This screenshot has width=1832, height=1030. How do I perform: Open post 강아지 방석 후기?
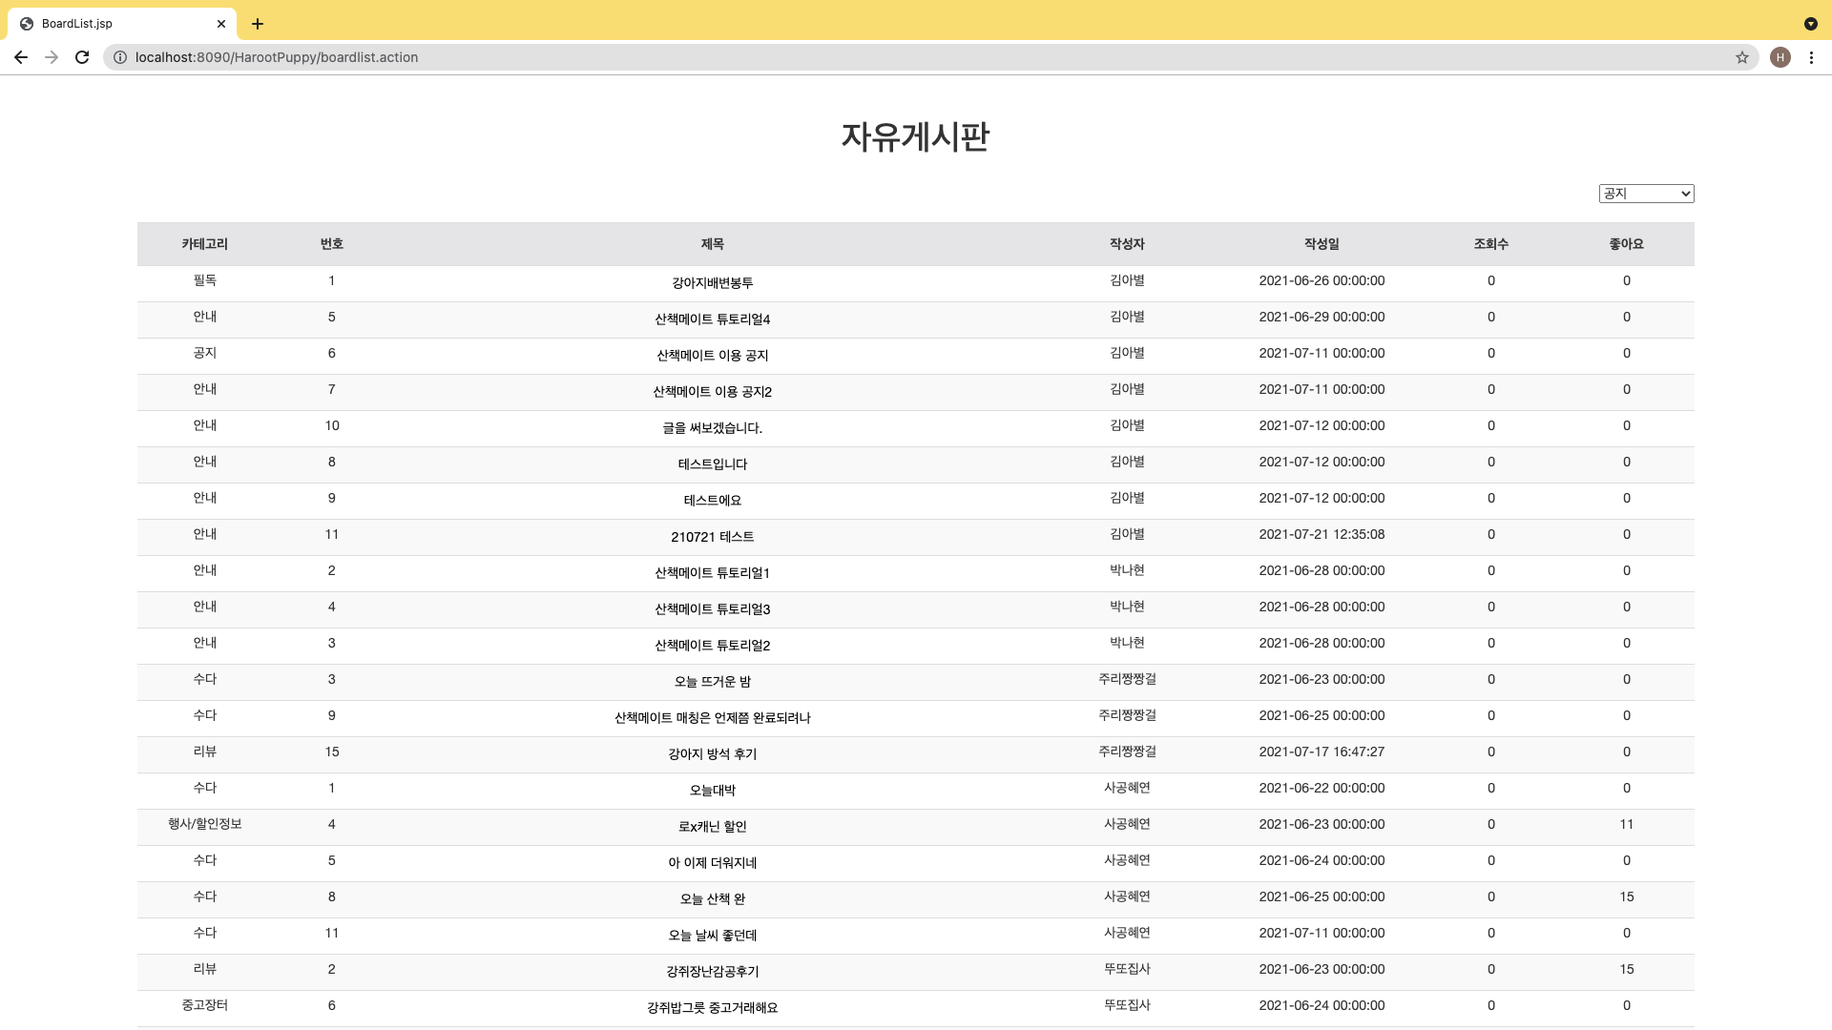pyautogui.click(x=712, y=754)
